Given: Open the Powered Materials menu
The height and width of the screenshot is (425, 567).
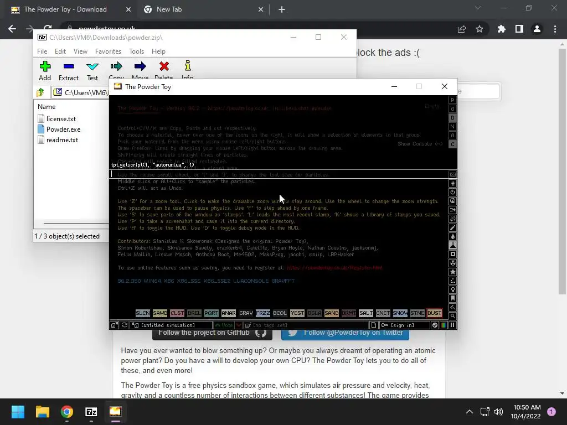Looking at the screenshot, I should tap(452, 192).
